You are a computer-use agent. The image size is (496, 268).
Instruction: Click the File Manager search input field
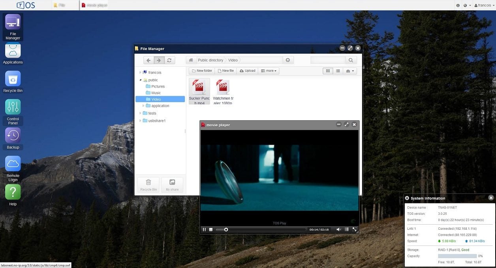coord(328,60)
